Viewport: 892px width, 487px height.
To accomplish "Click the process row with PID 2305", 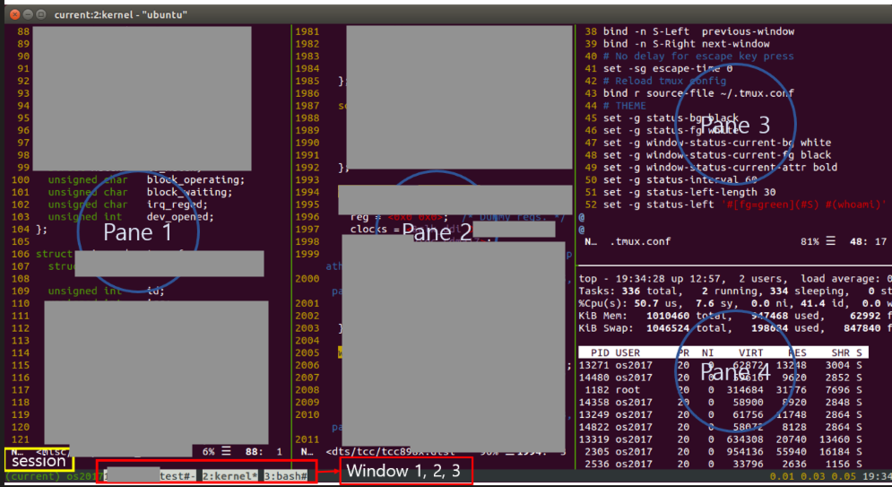I will pyautogui.click(x=721, y=452).
